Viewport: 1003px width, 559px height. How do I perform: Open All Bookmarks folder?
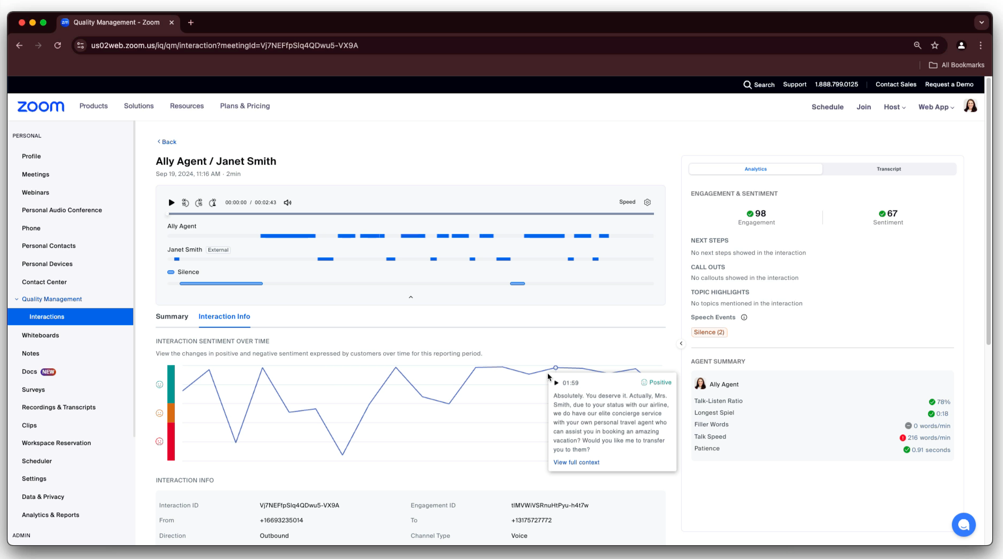coord(957,65)
